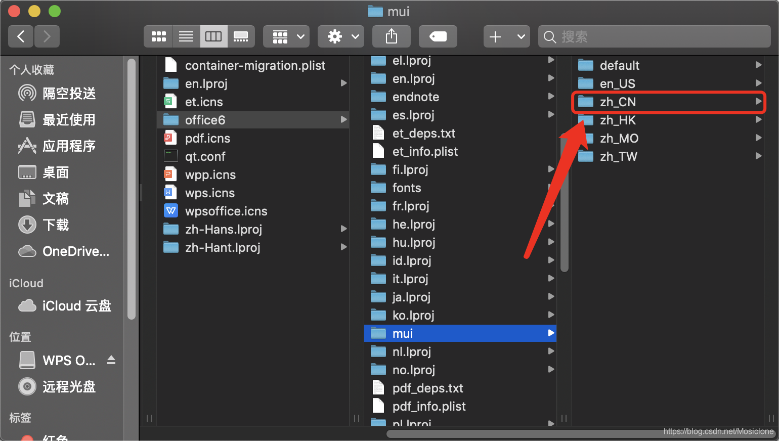Image resolution: width=779 pixels, height=441 pixels.
Task: Click the Share toolbar button
Action: coord(392,36)
